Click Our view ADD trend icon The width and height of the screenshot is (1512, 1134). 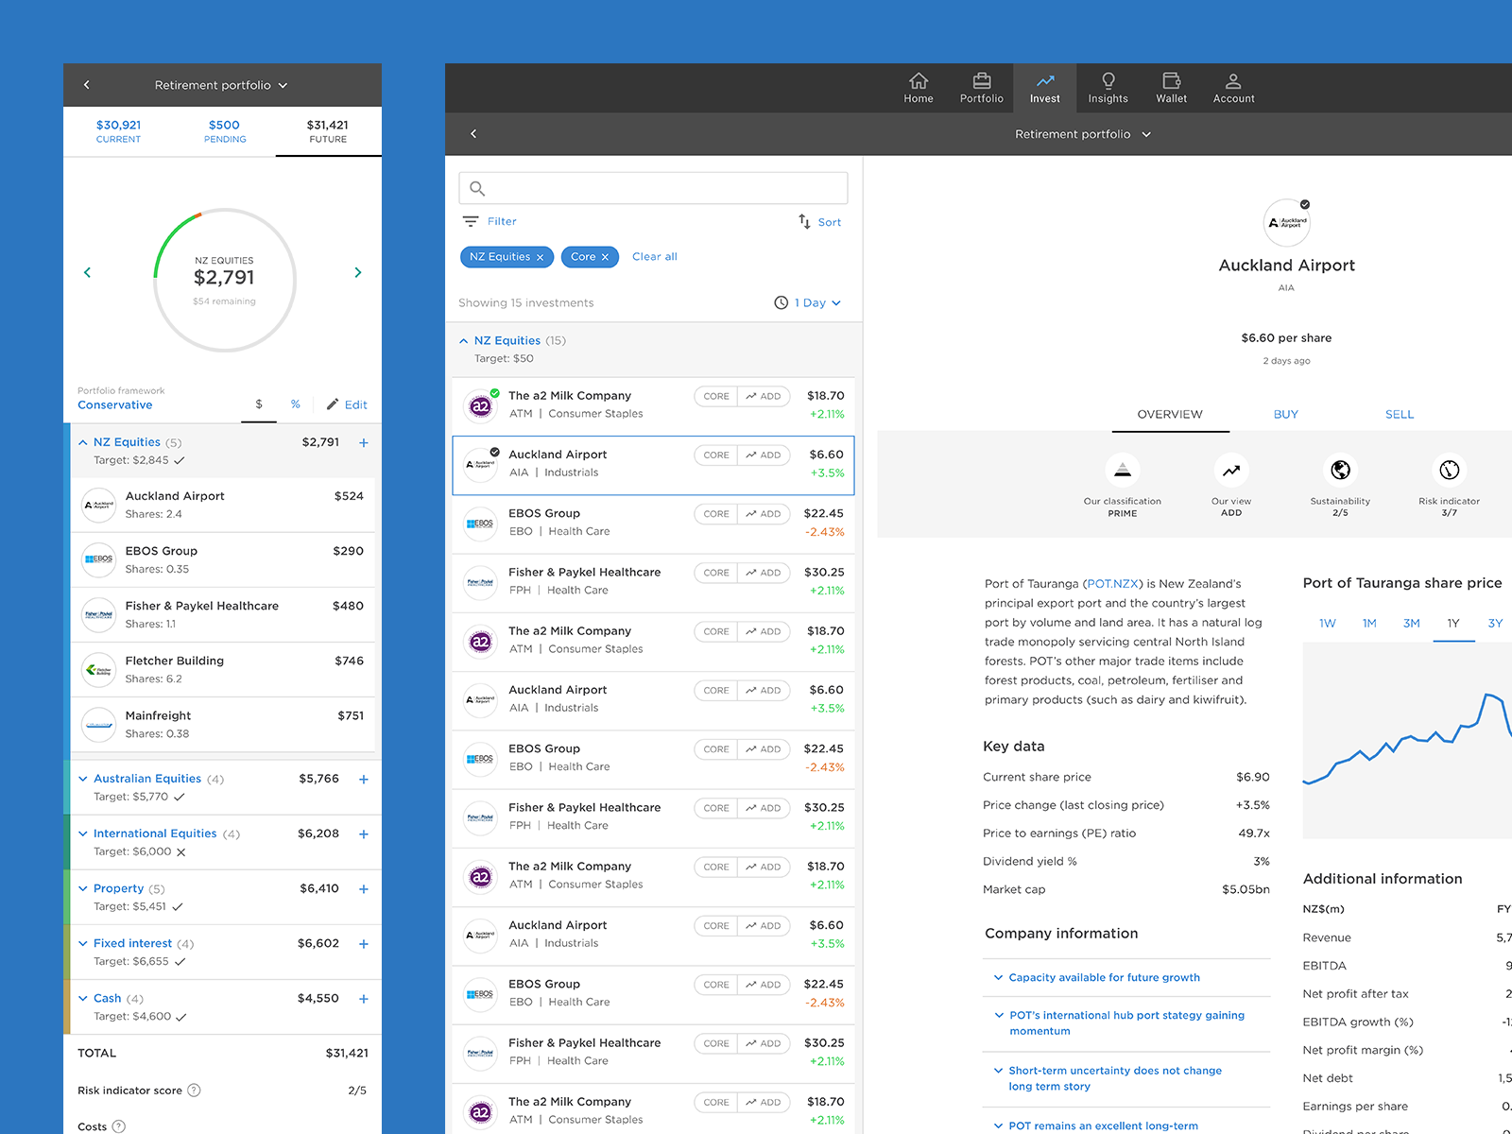1231,470
